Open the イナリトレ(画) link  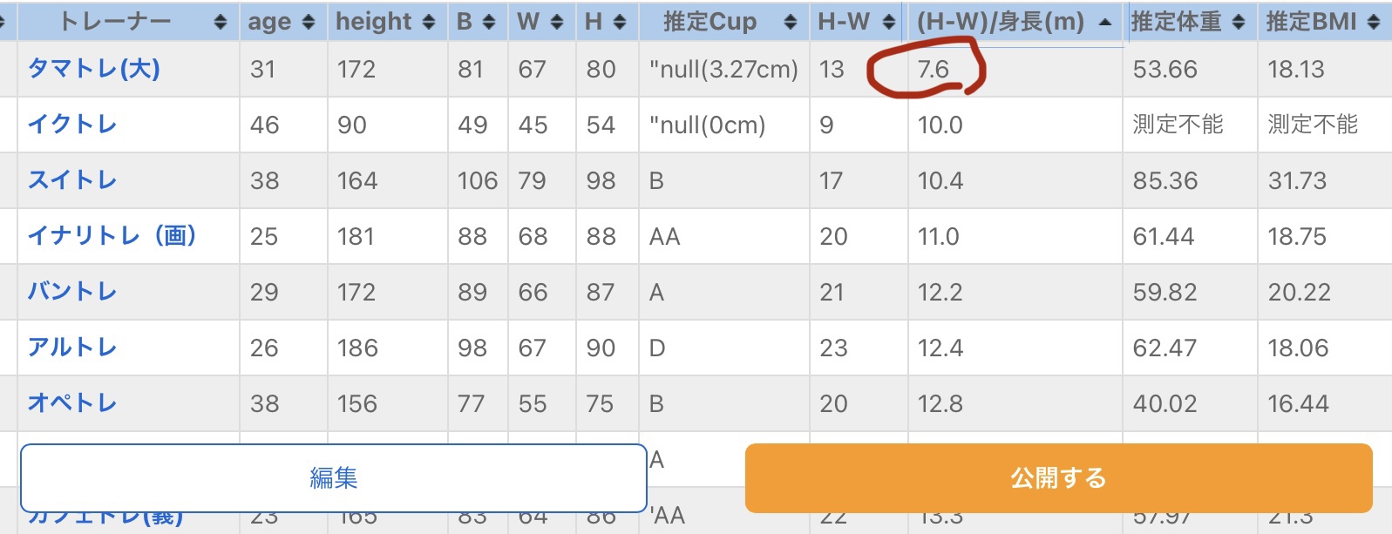pos(112,235)
